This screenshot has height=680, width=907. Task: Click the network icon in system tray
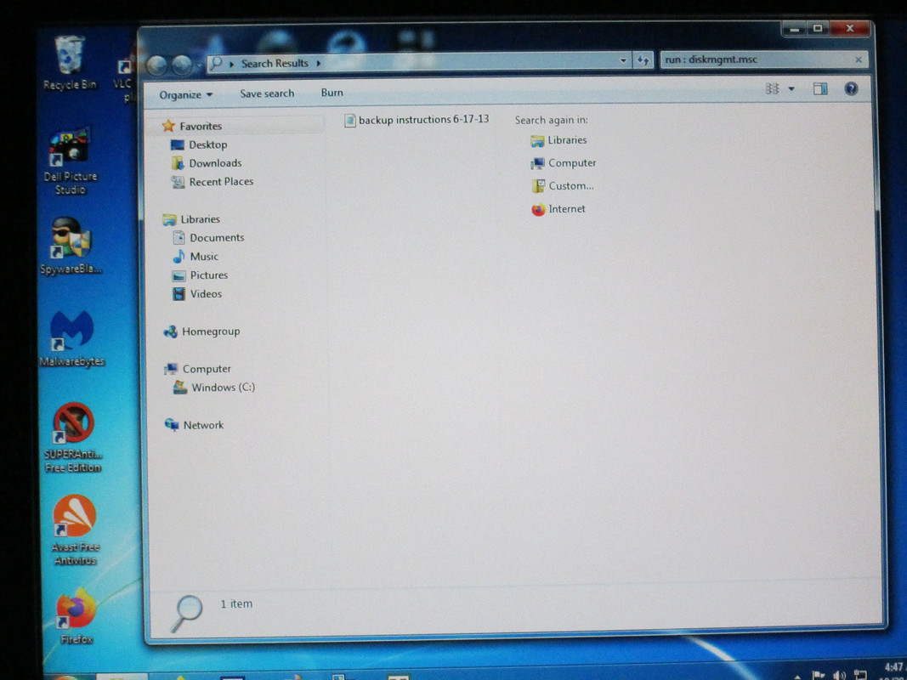coord(860,675)
